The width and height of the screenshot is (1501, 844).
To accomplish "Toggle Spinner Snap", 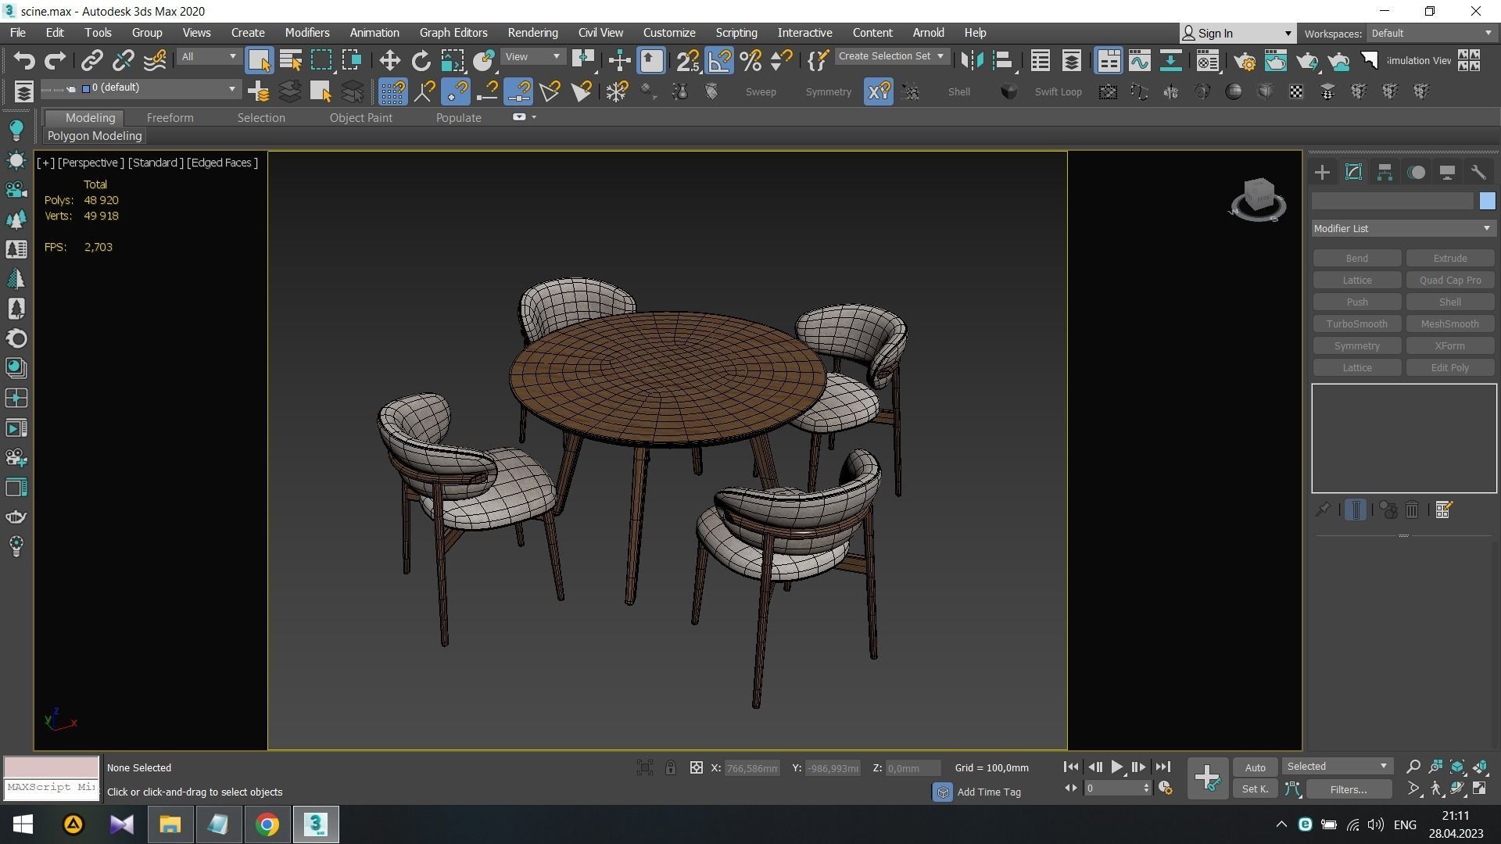I will click(x=782, y=61).
